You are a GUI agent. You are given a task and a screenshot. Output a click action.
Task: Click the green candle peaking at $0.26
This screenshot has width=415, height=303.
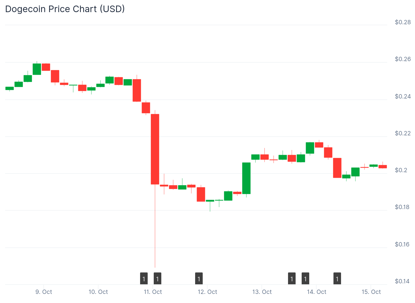pyautogui.click(x=37, y=69)
